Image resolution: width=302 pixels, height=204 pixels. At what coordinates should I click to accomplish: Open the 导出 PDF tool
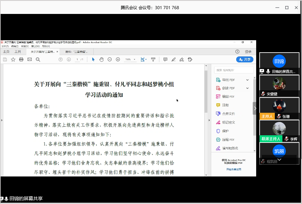pos(228,80)
